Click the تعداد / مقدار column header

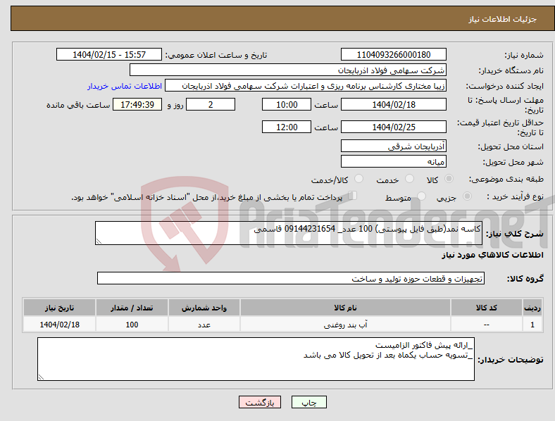pyautogui.click(x=132, y=308)
